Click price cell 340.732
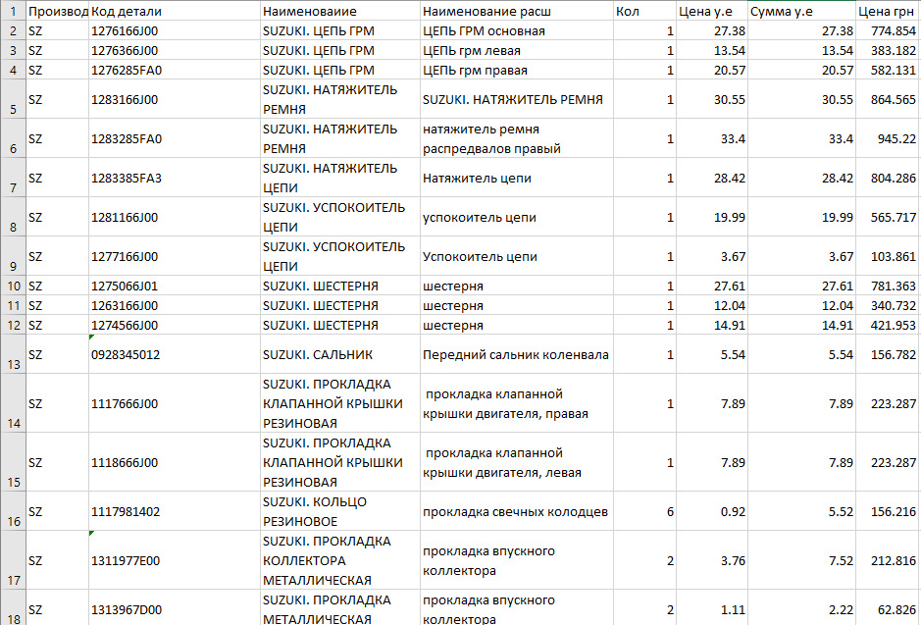 pos(888,305)
